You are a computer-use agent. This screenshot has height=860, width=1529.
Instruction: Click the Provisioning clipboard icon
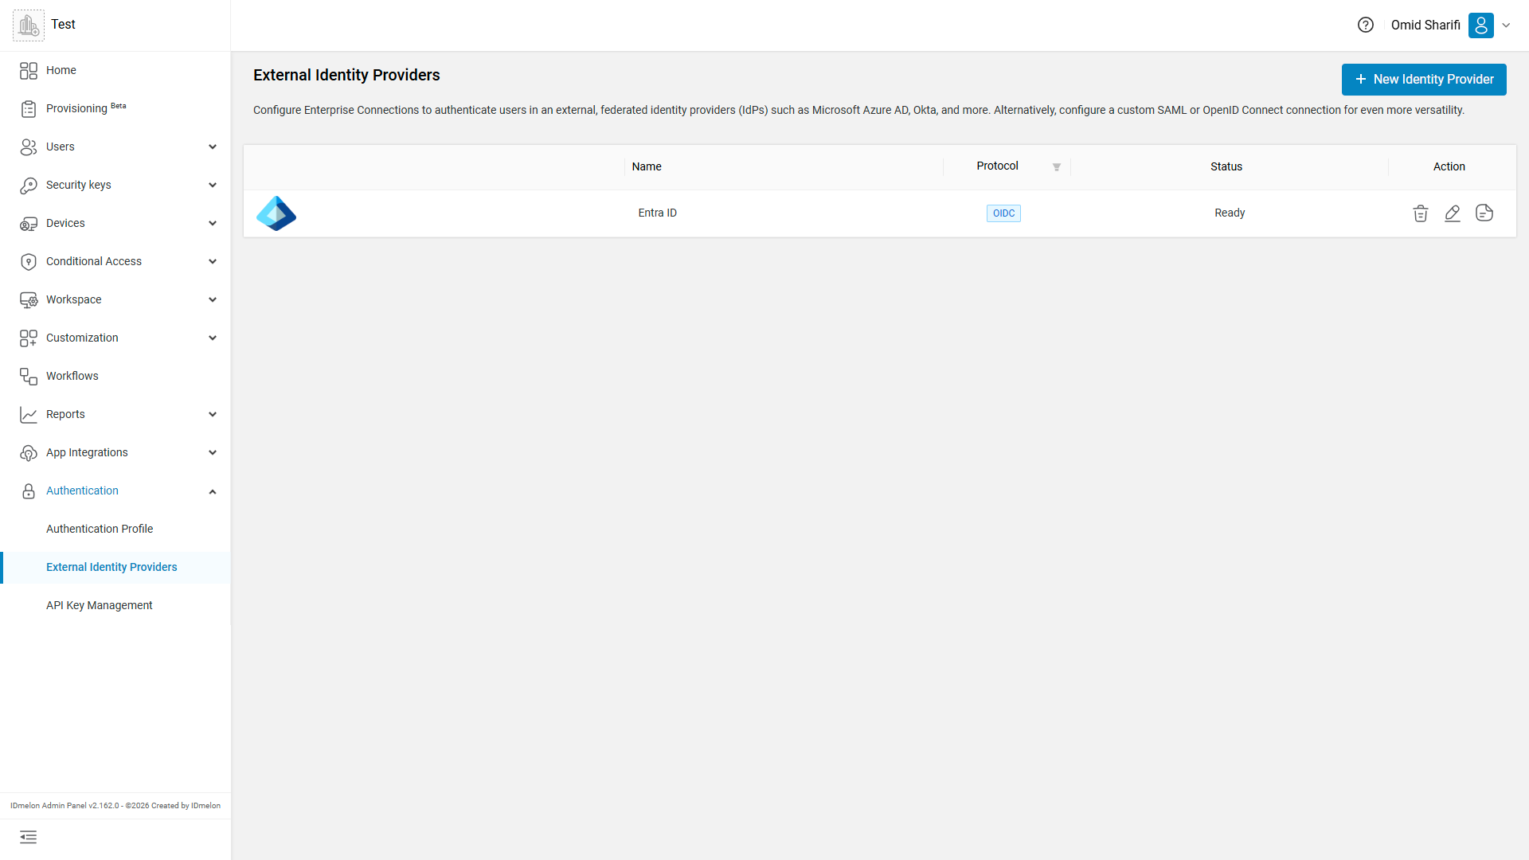pyautogui.click(x=29, y=109)
